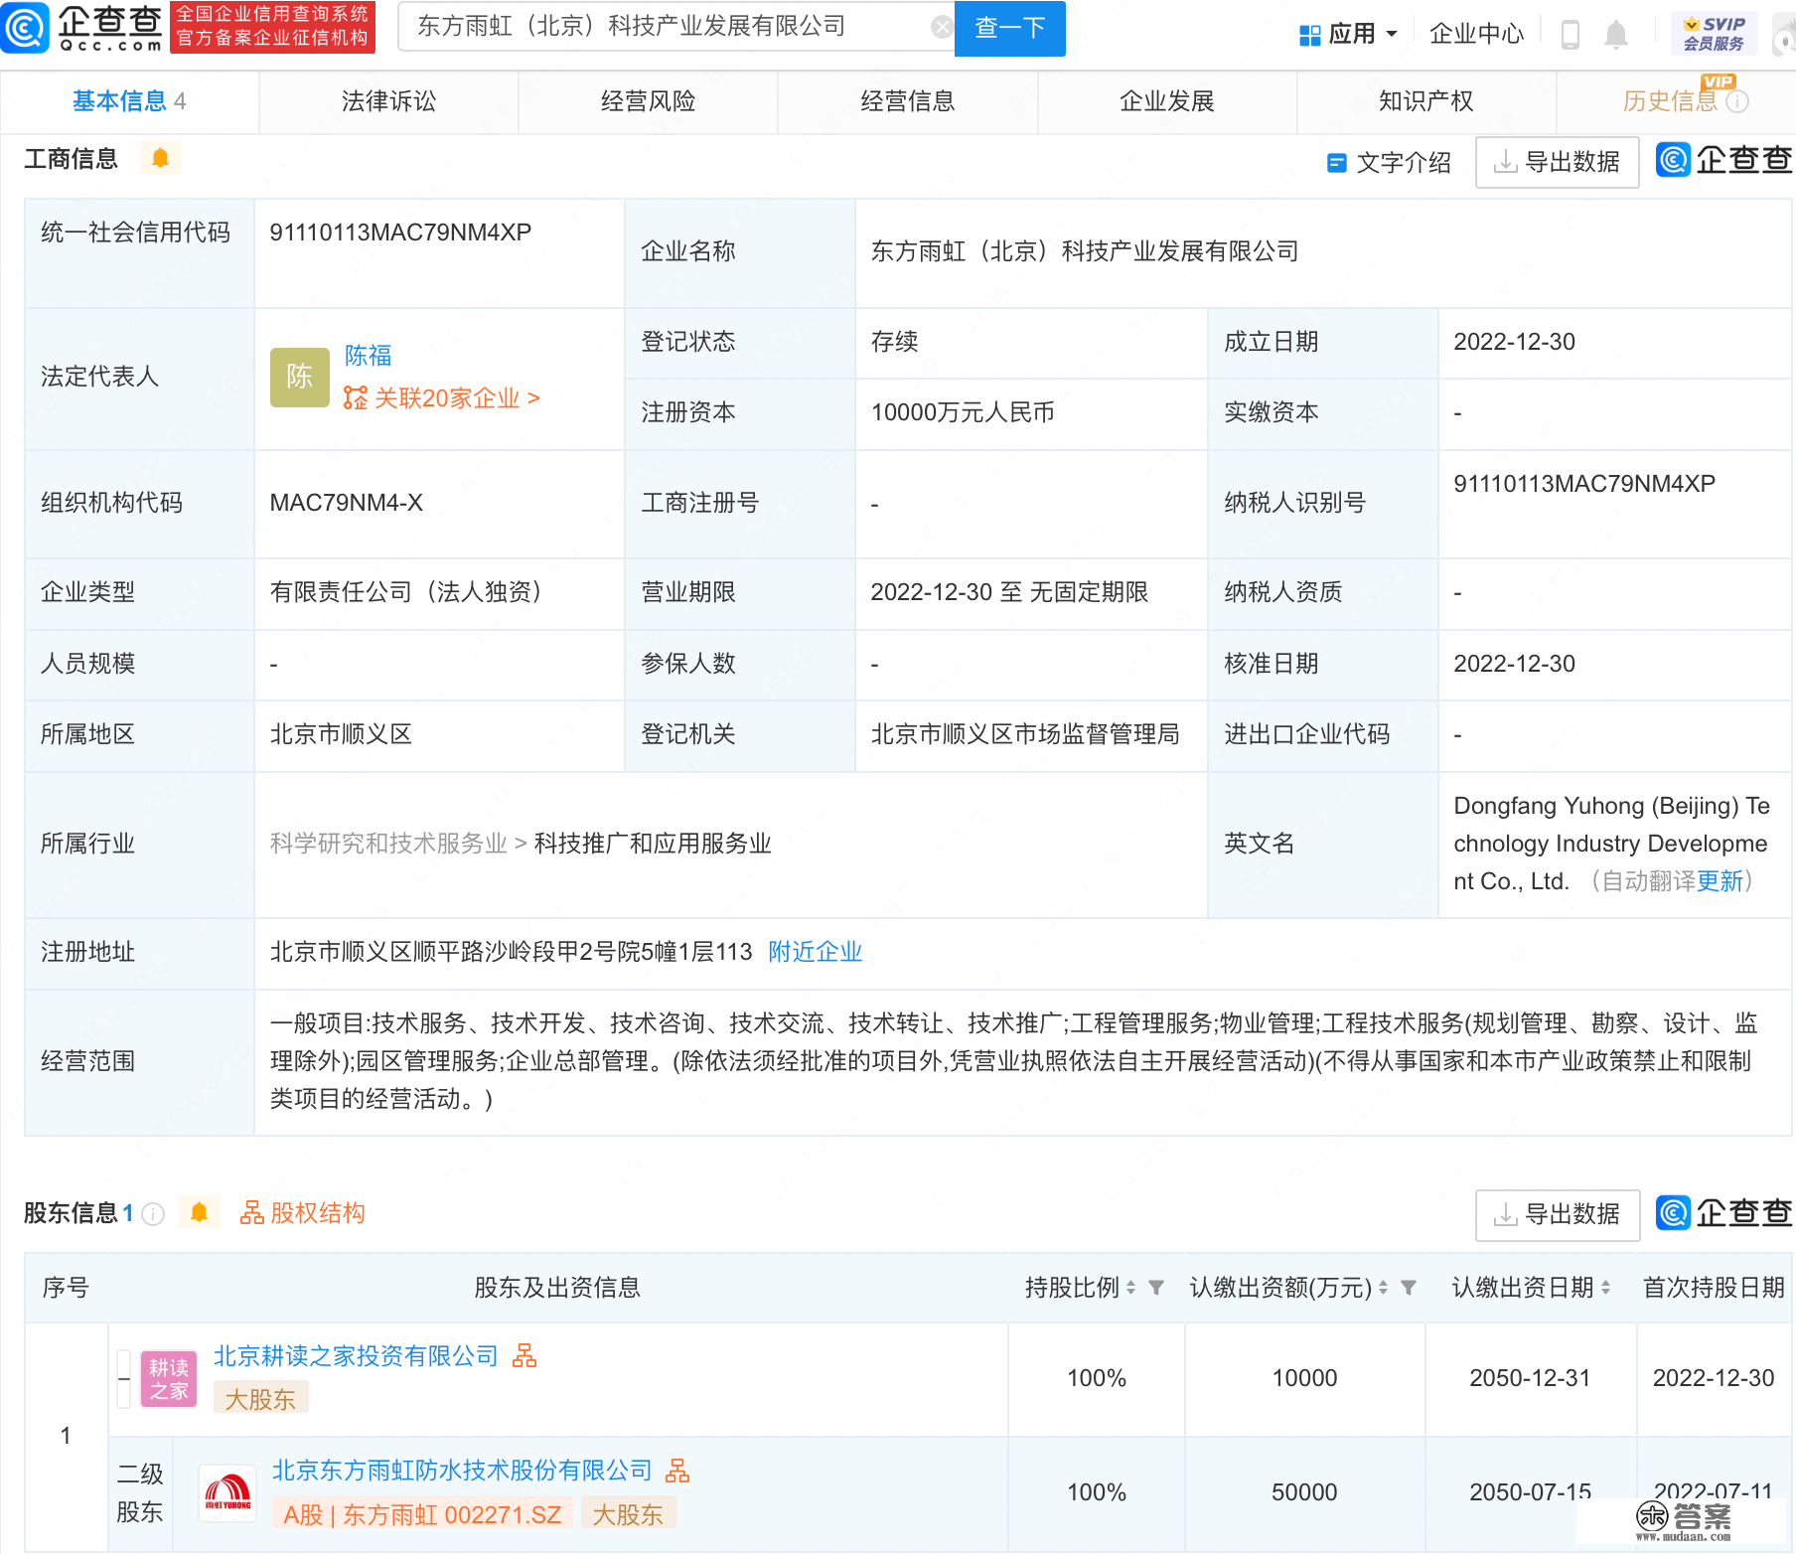Click registered address 北京市顺义区顺平路沙岭段 text
The width and height of the screenshot is (1796, 1554).
(511, 952)
